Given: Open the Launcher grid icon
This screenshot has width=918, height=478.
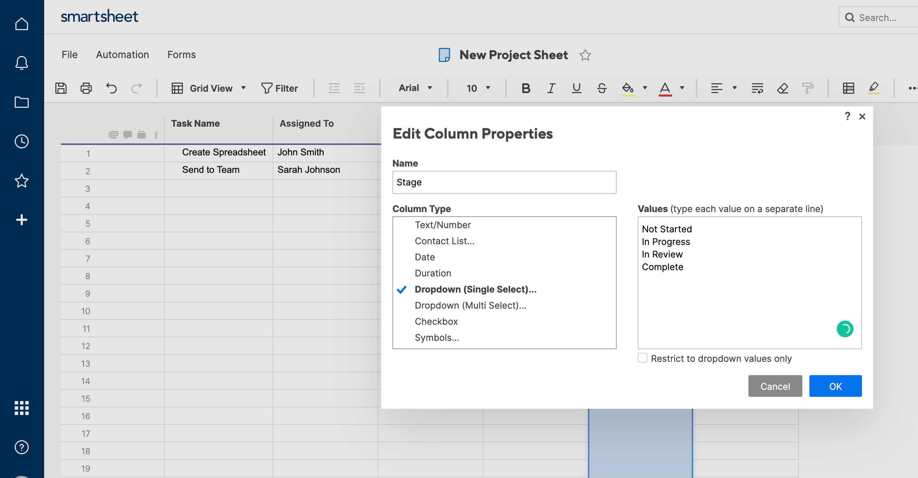Looking at the screenshot, I should pos(21,408).
